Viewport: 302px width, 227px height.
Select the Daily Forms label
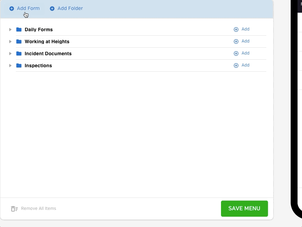pos(39,29)
